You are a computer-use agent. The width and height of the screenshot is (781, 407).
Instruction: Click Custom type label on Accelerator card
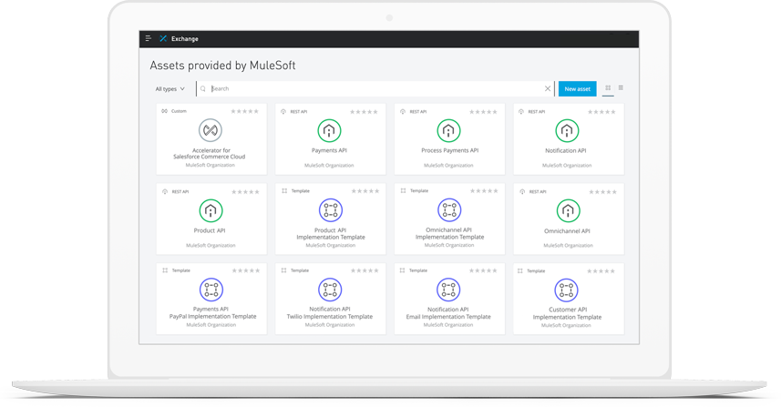[x=179, y=111]
